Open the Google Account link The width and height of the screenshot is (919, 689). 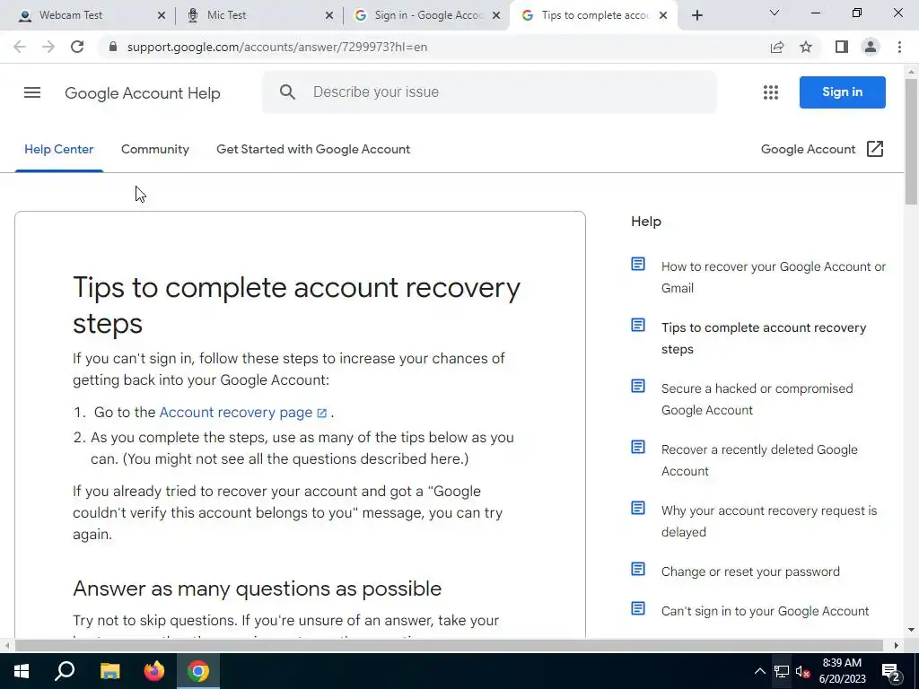pyautogui.click(x=809, y=150)
